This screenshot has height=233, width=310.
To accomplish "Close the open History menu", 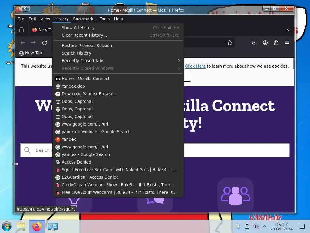I will 61,19.
